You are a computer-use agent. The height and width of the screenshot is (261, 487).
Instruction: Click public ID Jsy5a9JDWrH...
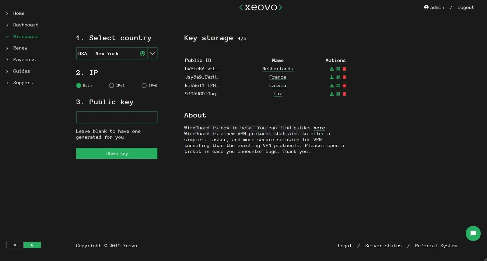pyautogui.click(x=201, y=77)
